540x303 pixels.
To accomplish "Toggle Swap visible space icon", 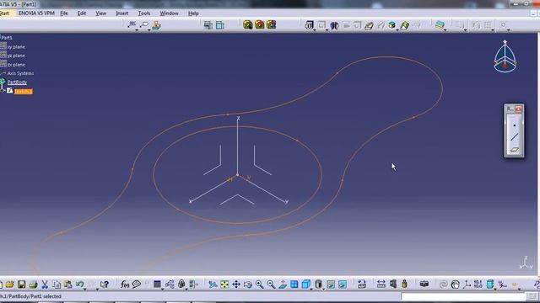I will click(343, 284).
